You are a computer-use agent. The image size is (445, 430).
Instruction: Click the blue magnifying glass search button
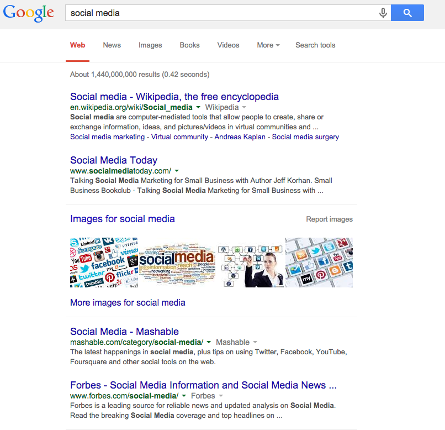pos(407,13)
